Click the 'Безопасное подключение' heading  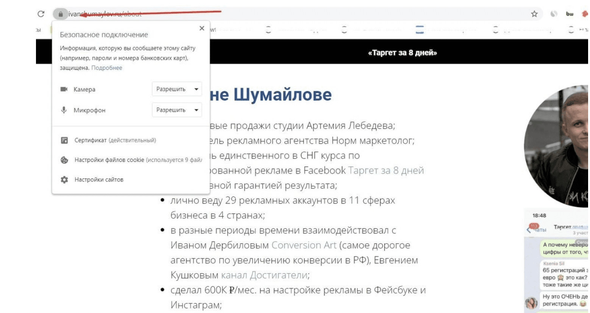(104, 34)
